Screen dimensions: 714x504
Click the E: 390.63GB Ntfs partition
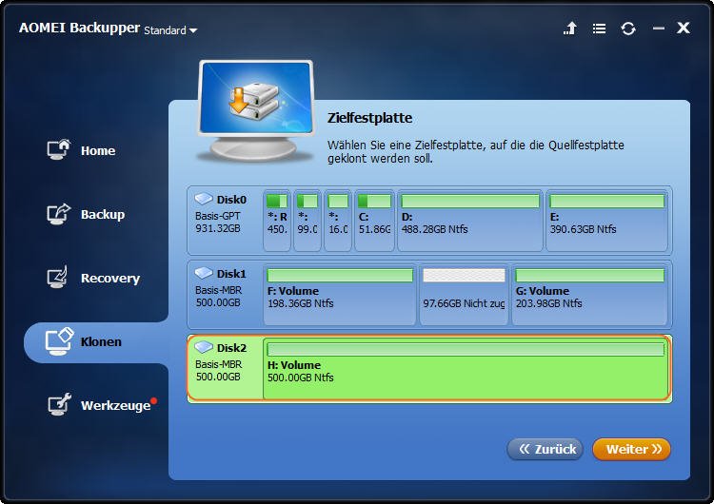pos(607,221)
